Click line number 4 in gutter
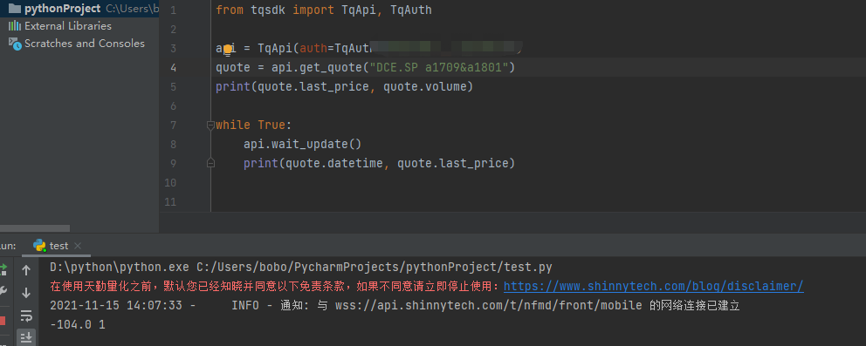866x346 pixels. point(174,68)
